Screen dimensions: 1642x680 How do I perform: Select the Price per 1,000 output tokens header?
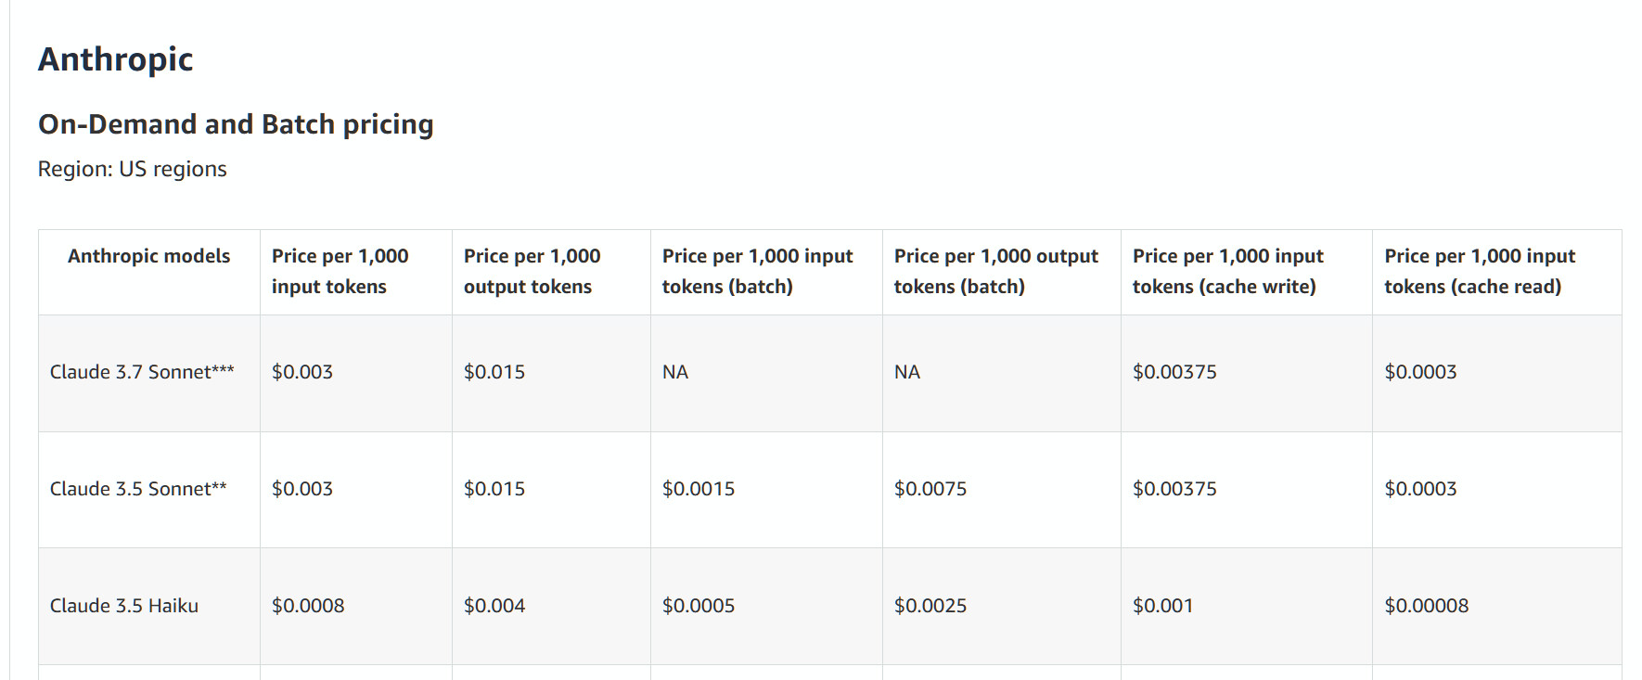click(x=532, y=271)
